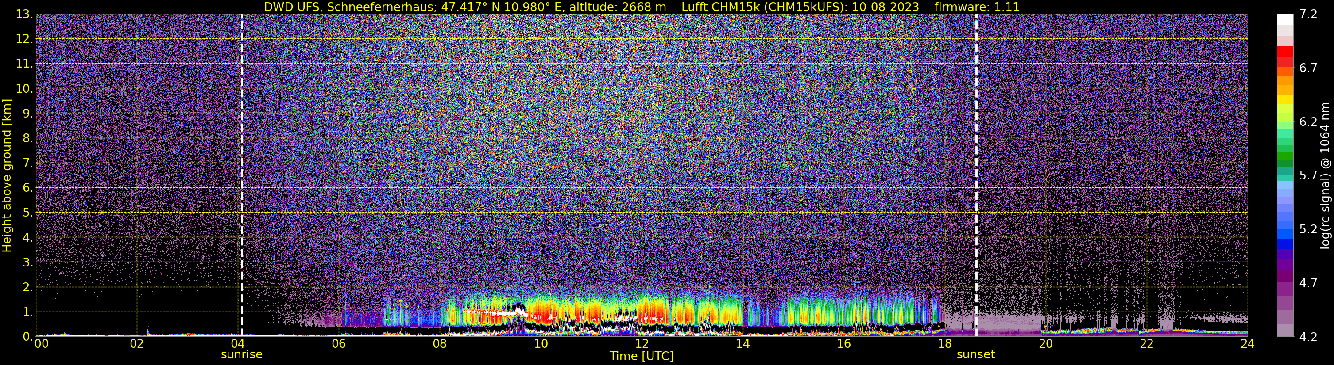The width and height of the screenshot is (1334, 365).
Task: Click the colorbar value '4.2'
Action: (1308, 337)
